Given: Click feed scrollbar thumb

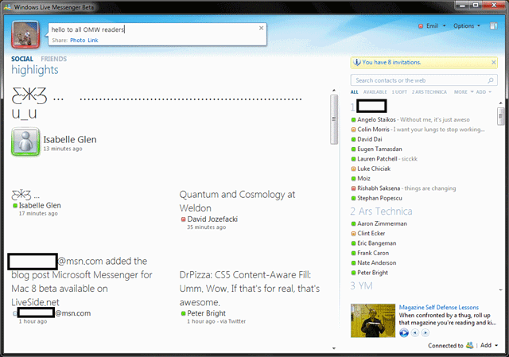Looking at the screenshot, I should point(334,119).
